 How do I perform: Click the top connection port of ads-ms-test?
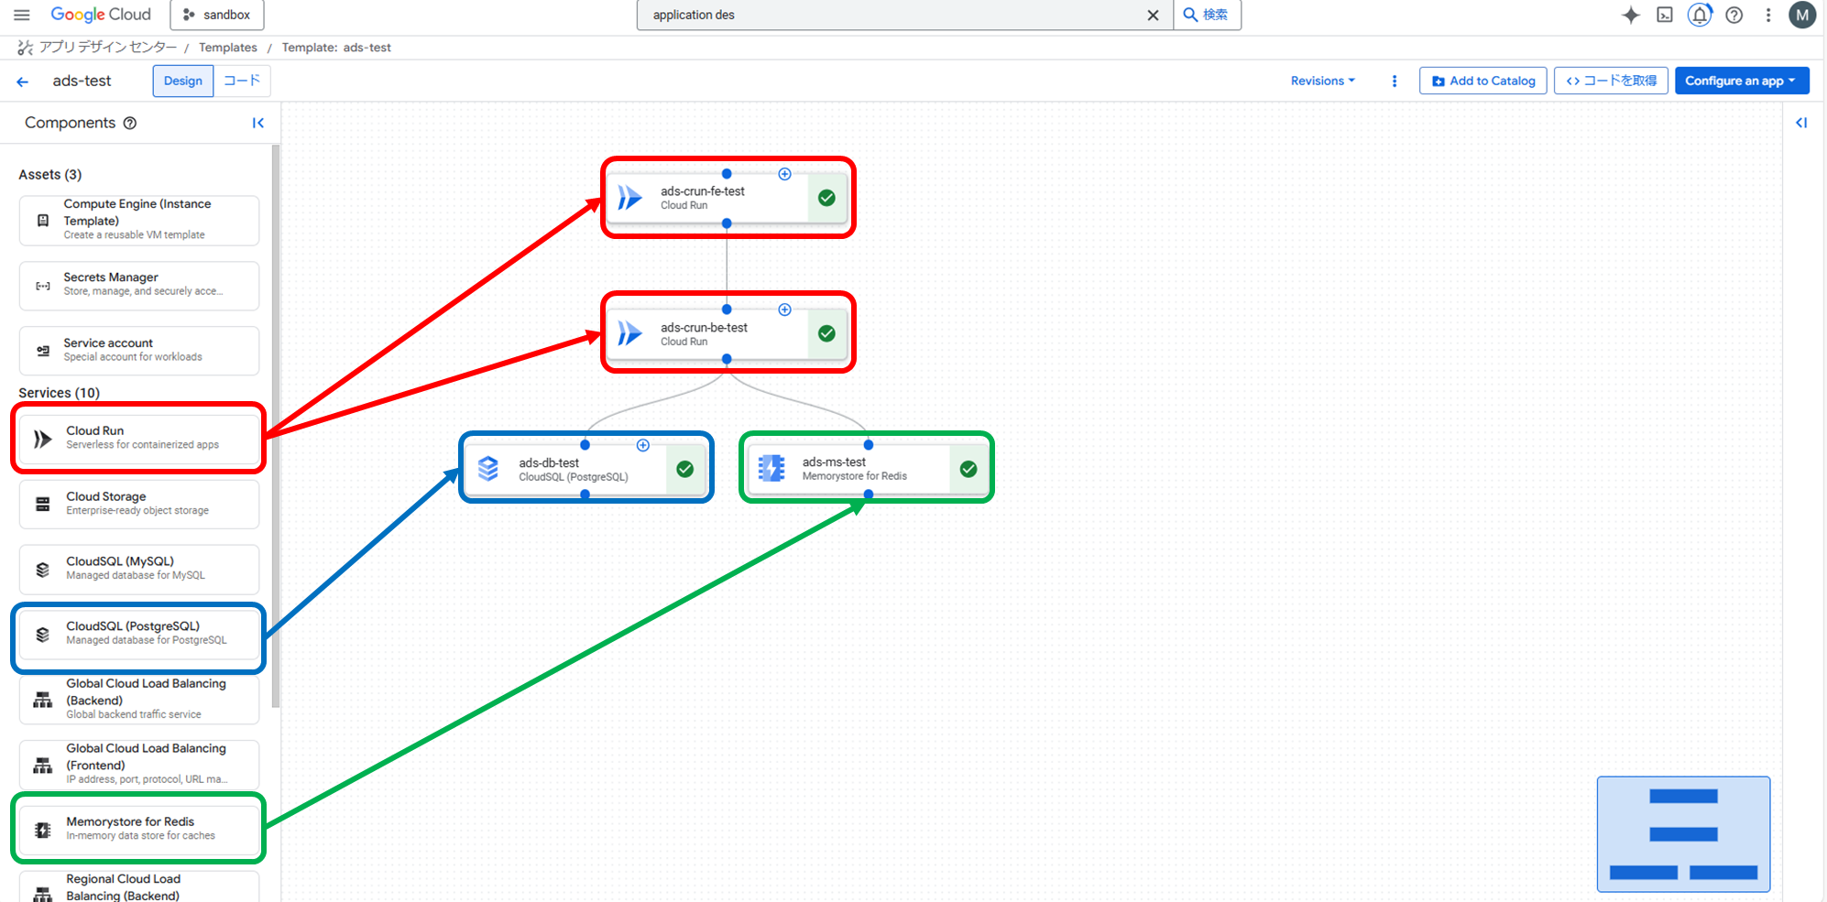(868, 445)
